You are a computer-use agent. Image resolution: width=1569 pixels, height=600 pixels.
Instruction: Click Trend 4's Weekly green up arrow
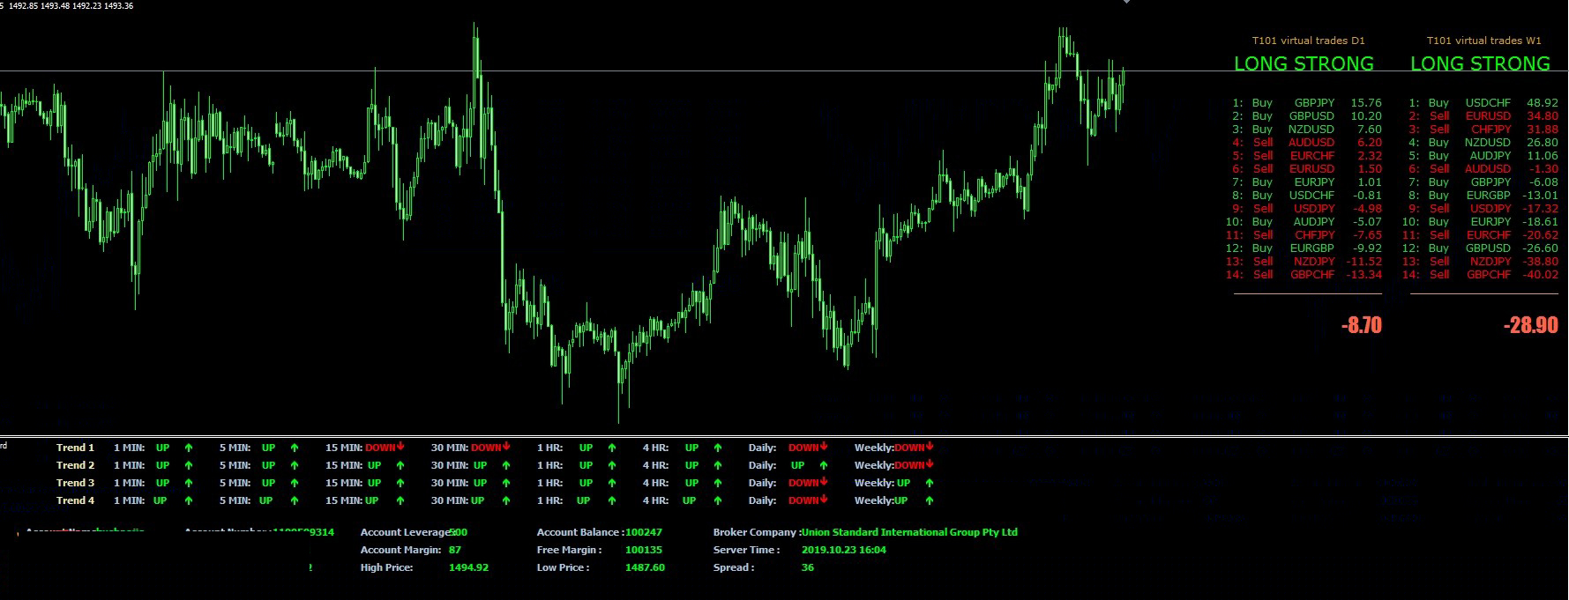click(x=930, y=500)
